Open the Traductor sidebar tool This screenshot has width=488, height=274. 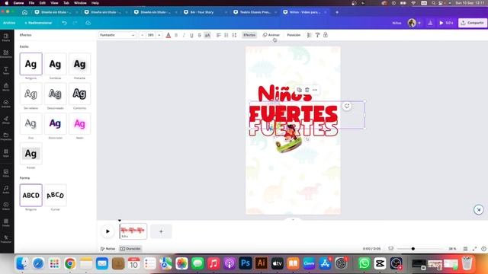pyautogui.click(x=6, y=239)
